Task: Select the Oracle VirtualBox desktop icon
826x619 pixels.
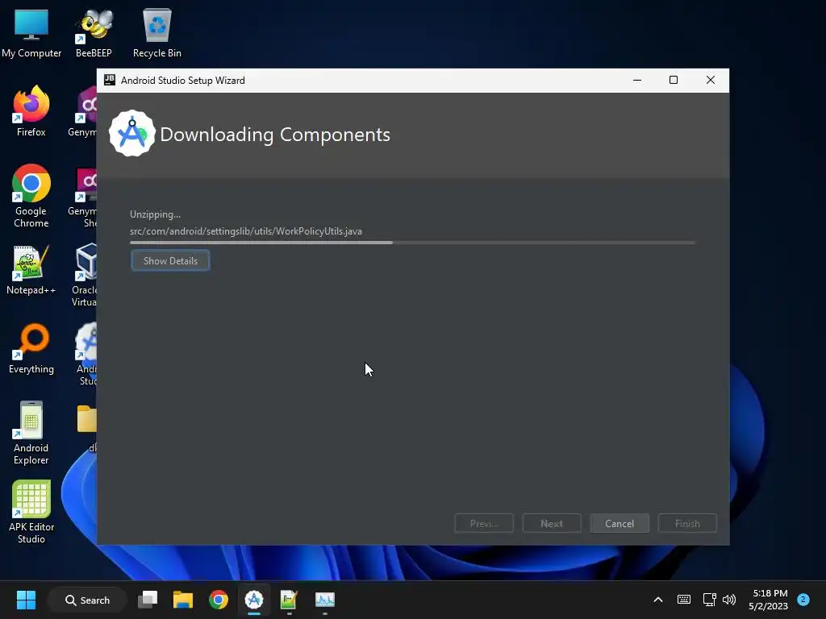Action: (x=86, y=275)
